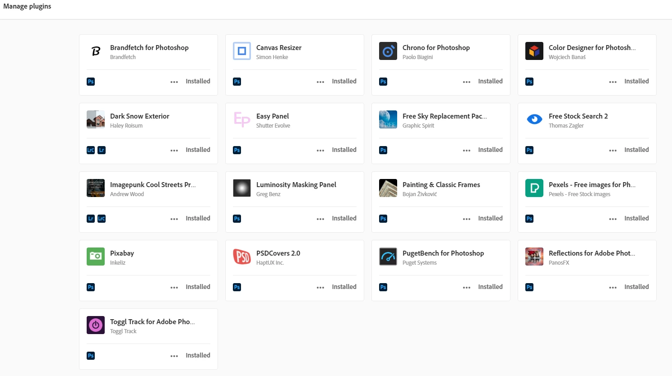The image size is (672, 376).
Task: Open the Brandfetch for Photoshop title
Action: click(149, 48)
